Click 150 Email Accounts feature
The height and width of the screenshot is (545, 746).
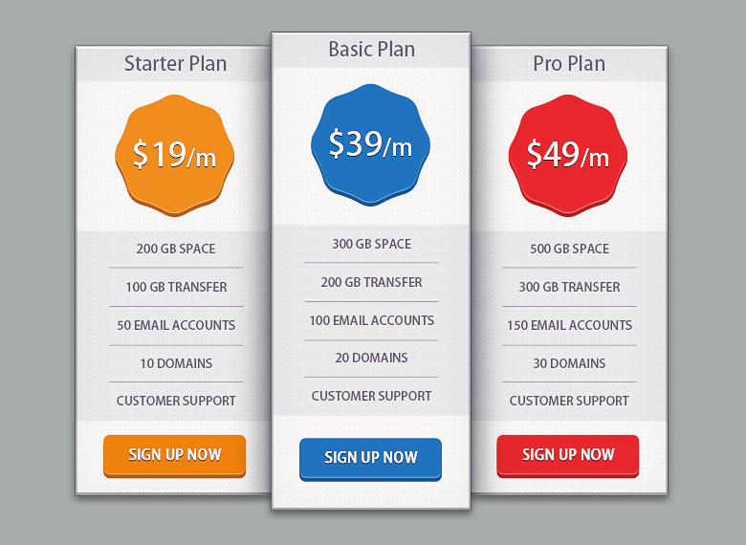pyautogui.click(x=569, y=325)
